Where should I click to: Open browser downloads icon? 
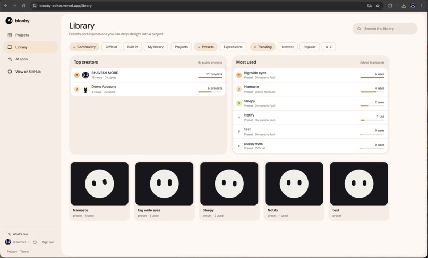tap(404, 6)
